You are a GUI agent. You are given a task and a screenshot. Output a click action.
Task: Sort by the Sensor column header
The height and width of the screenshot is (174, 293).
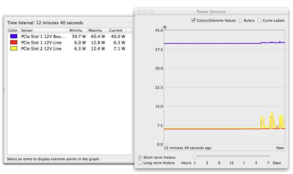[x=43, y=30]
